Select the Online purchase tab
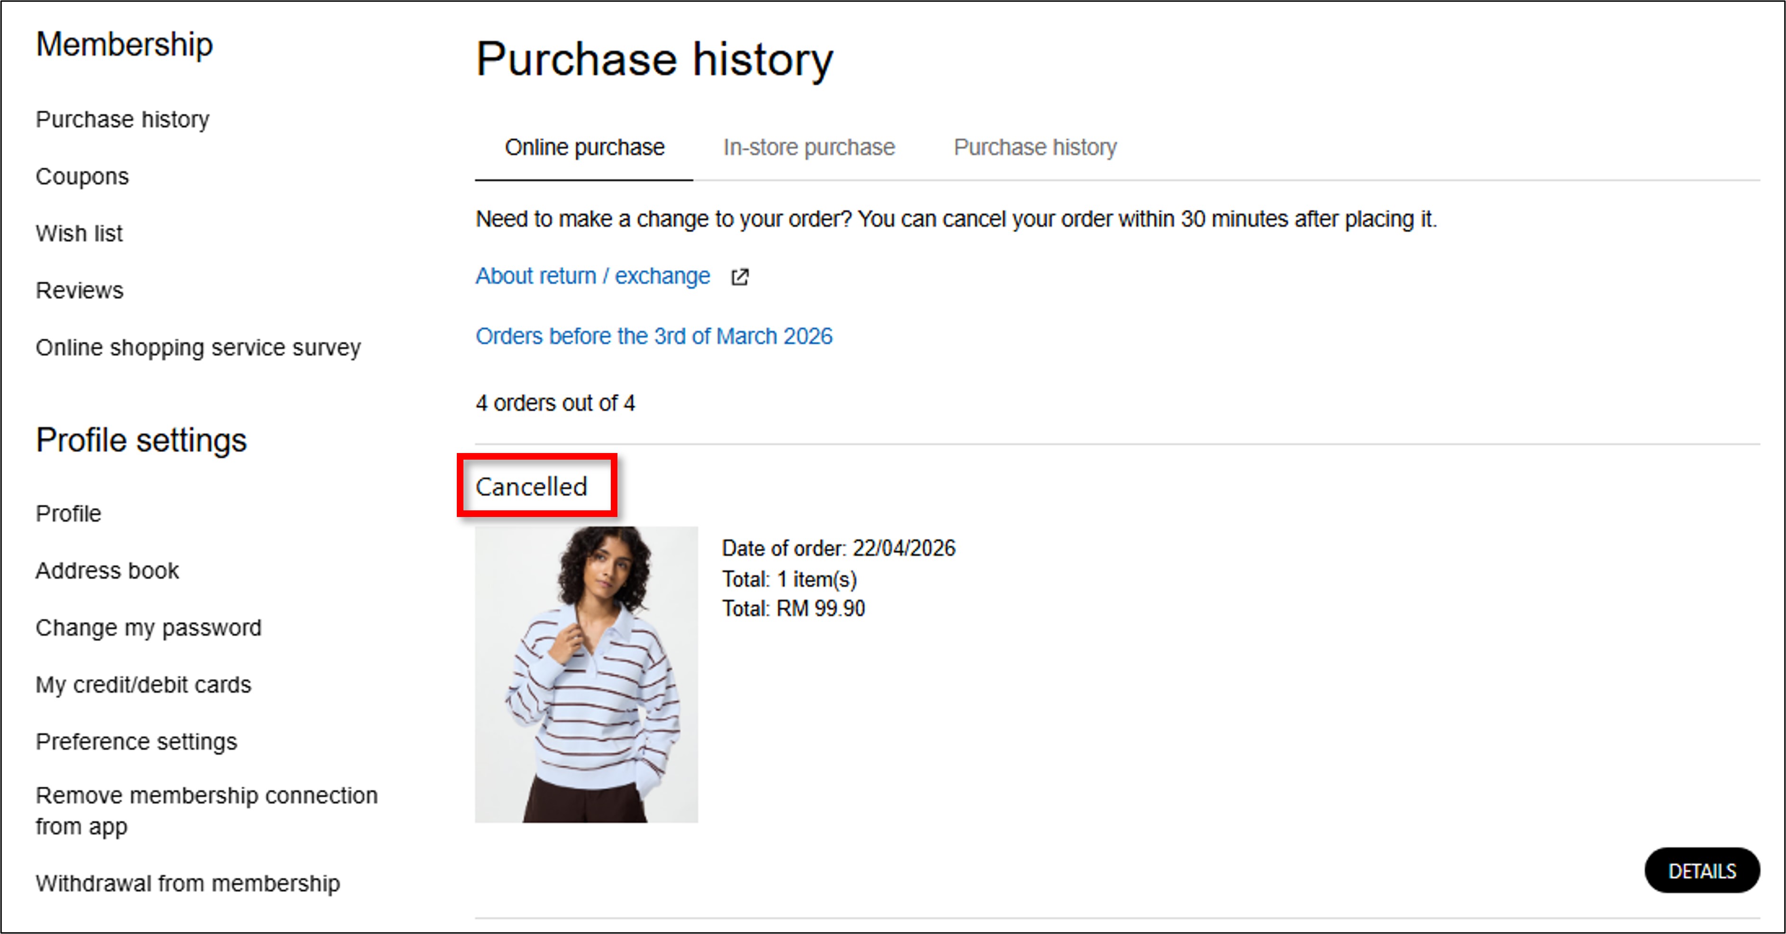Image resolution: width=1786 pixels, height=934 pixels. [x=584, y=148]
